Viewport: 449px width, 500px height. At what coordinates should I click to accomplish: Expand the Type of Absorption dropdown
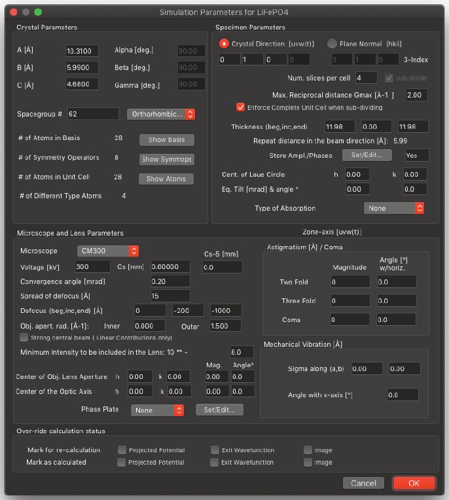pos(394,208)
